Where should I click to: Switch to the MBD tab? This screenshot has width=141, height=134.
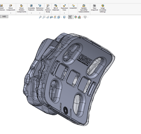(x=4, y=16)
